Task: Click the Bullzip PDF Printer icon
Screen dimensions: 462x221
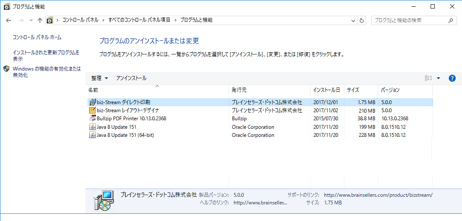Action: pos(93,119)
